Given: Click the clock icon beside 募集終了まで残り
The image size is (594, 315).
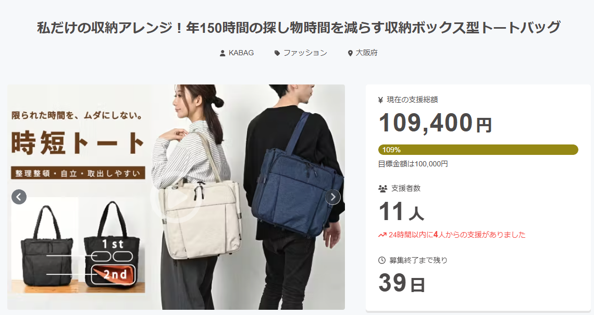Looking at the screenshot, I should (382, 260).
